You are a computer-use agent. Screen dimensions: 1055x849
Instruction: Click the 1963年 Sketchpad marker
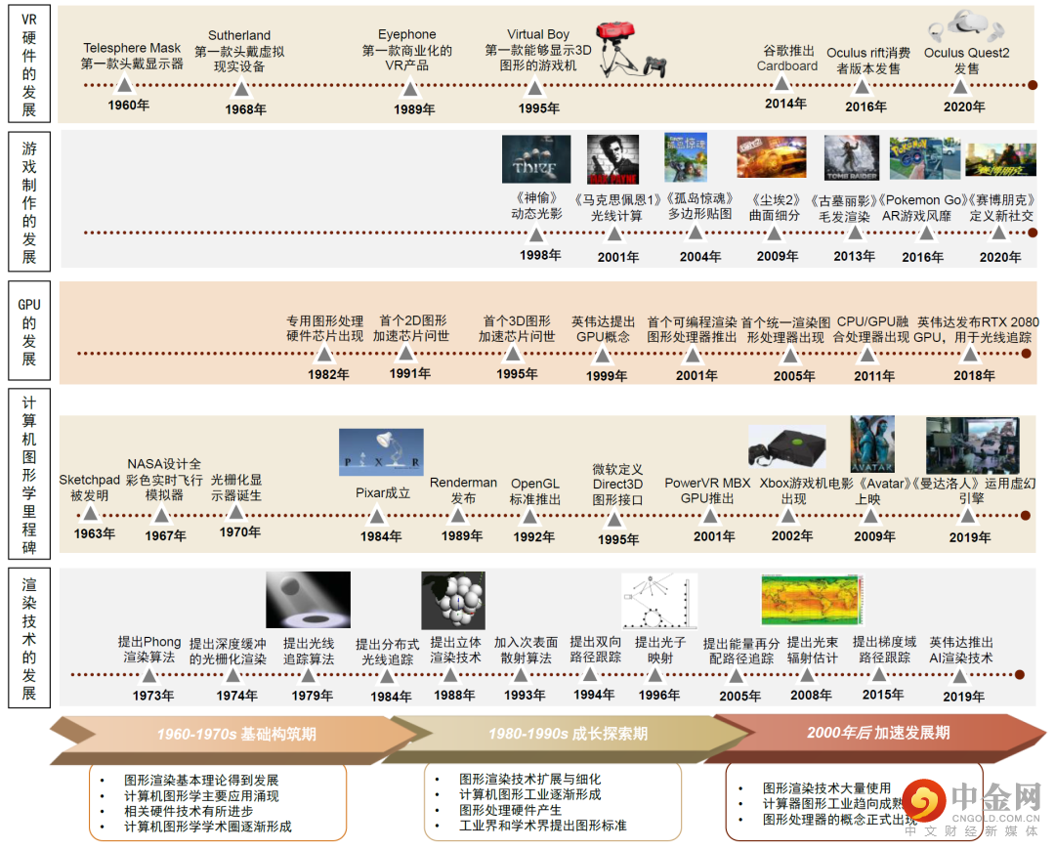90,514
